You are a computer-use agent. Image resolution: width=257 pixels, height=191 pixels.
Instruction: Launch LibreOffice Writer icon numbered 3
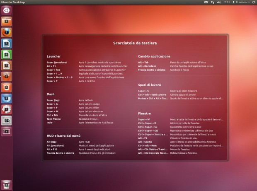[6, 44]
